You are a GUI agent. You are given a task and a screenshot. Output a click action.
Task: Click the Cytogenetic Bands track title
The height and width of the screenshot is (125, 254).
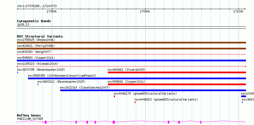coord(34,21)
